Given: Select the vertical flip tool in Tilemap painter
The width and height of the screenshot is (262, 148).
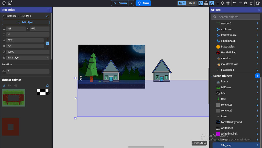Looking at the screenshot, I should pos(15,85).
